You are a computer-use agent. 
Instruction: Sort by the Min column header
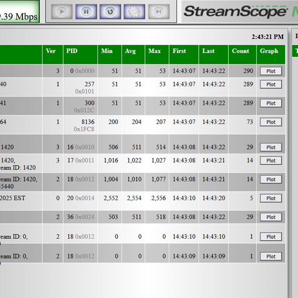[110, 55]
